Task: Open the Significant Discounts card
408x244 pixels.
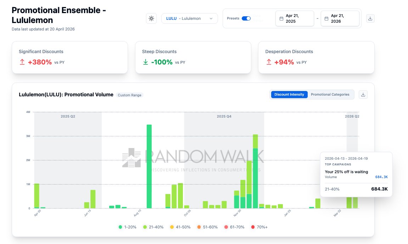Action: tap(70, 57)
